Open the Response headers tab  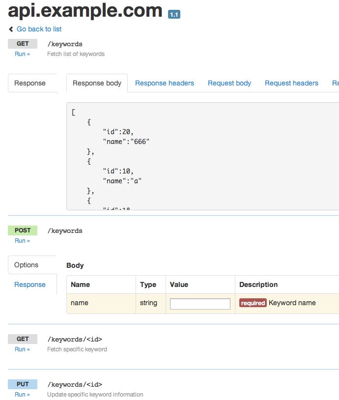(165, 83)
